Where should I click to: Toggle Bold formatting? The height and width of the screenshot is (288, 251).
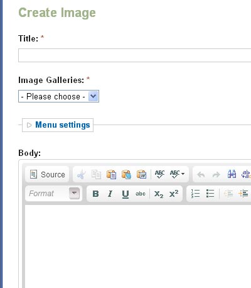[x=95, y=194]
